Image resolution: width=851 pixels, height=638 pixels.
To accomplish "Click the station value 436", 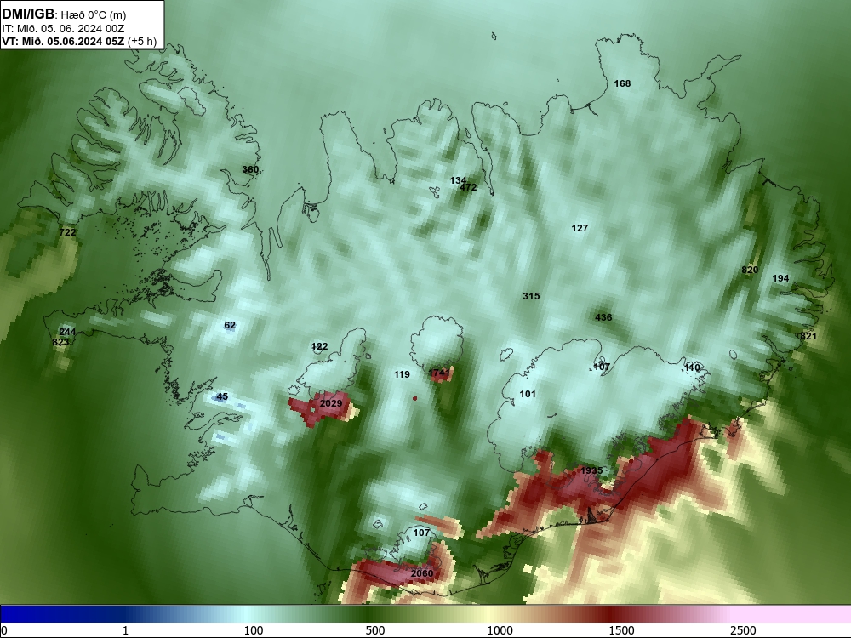I will (603, 317).
